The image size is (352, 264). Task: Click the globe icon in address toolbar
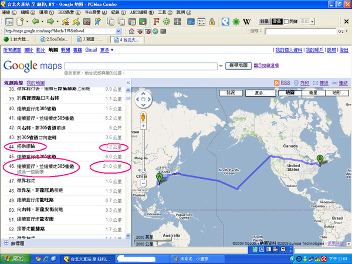click(x=155, y=31)
